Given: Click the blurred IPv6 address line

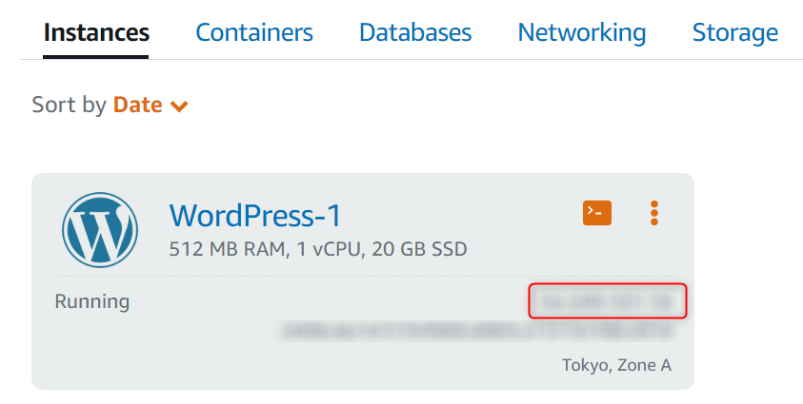Looking at the screenshot, I should (x=477, y=331).
